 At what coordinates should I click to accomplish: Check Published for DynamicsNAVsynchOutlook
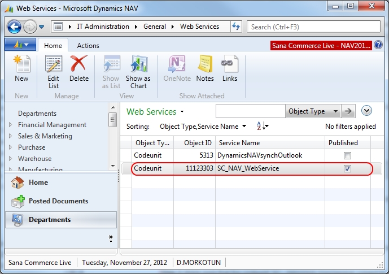347,155
